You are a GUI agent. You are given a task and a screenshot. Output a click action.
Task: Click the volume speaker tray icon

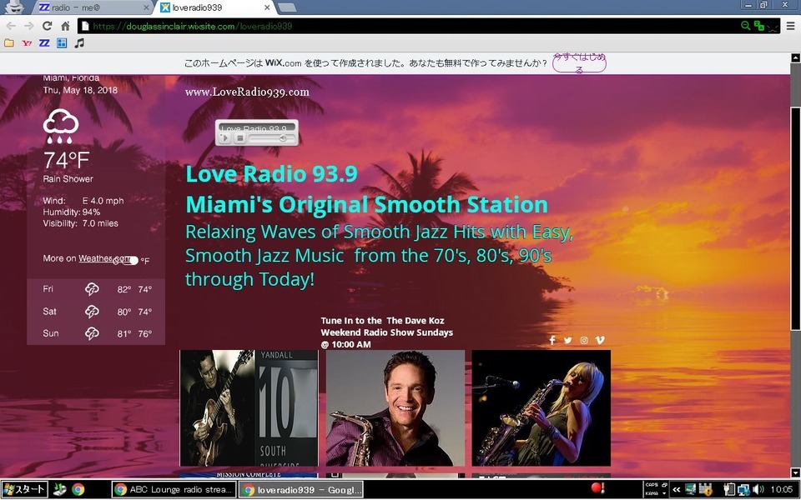pyautogui.click(x=758, y=490)
